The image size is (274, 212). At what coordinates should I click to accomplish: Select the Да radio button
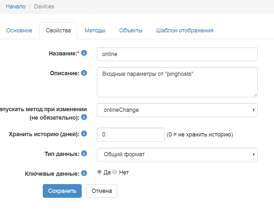(100, 172)
